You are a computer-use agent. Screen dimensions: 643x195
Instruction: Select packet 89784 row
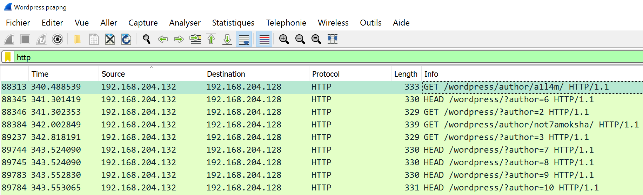click(x=321, y=188)
